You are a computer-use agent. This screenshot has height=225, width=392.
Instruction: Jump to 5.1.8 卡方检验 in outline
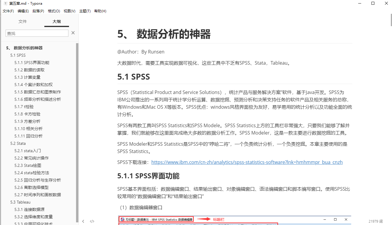[28, 114]
